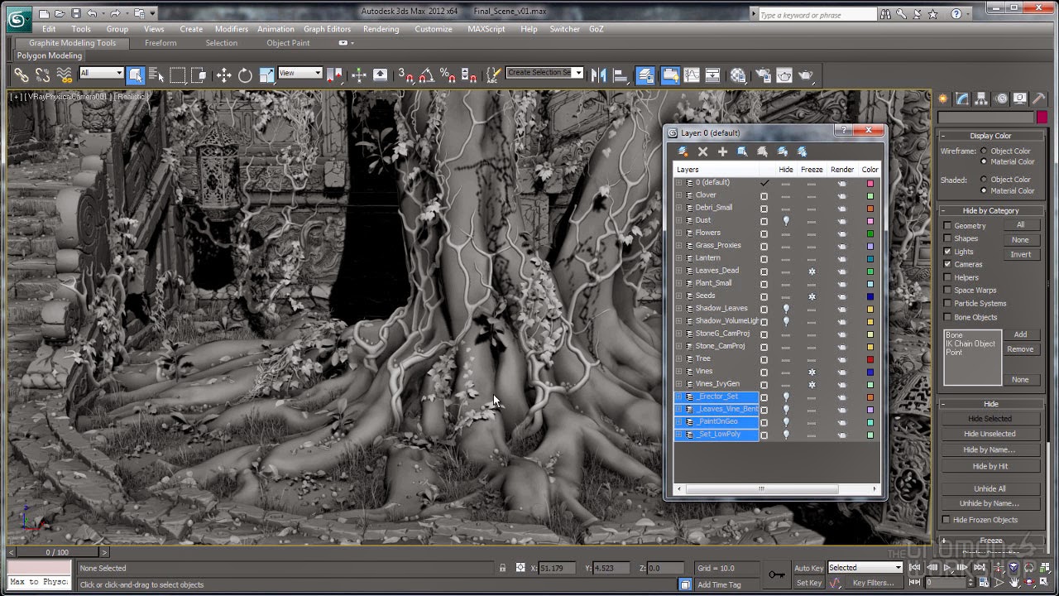Open the Modify panel tab icon
The width and height of the screenshot is (1059, 596).
[962, 99]
